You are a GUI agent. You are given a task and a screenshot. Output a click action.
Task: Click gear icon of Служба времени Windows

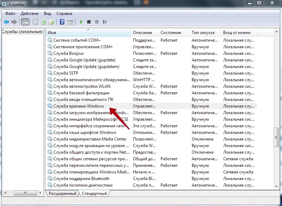(49, 106)
